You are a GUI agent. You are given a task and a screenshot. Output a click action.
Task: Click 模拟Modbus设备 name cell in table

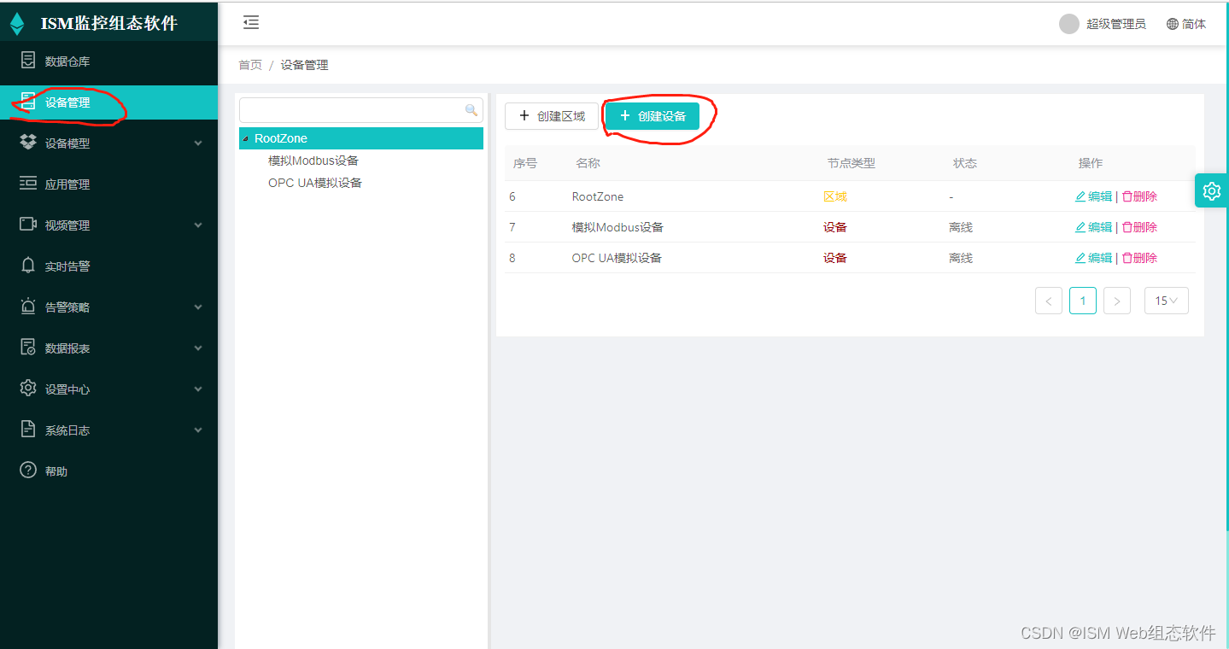(617, 227)
